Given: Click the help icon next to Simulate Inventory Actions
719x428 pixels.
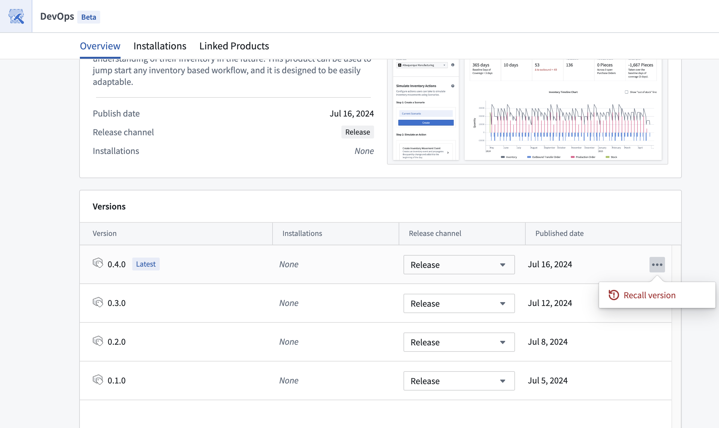Looking at the screenshot, I should pos(453,86).
